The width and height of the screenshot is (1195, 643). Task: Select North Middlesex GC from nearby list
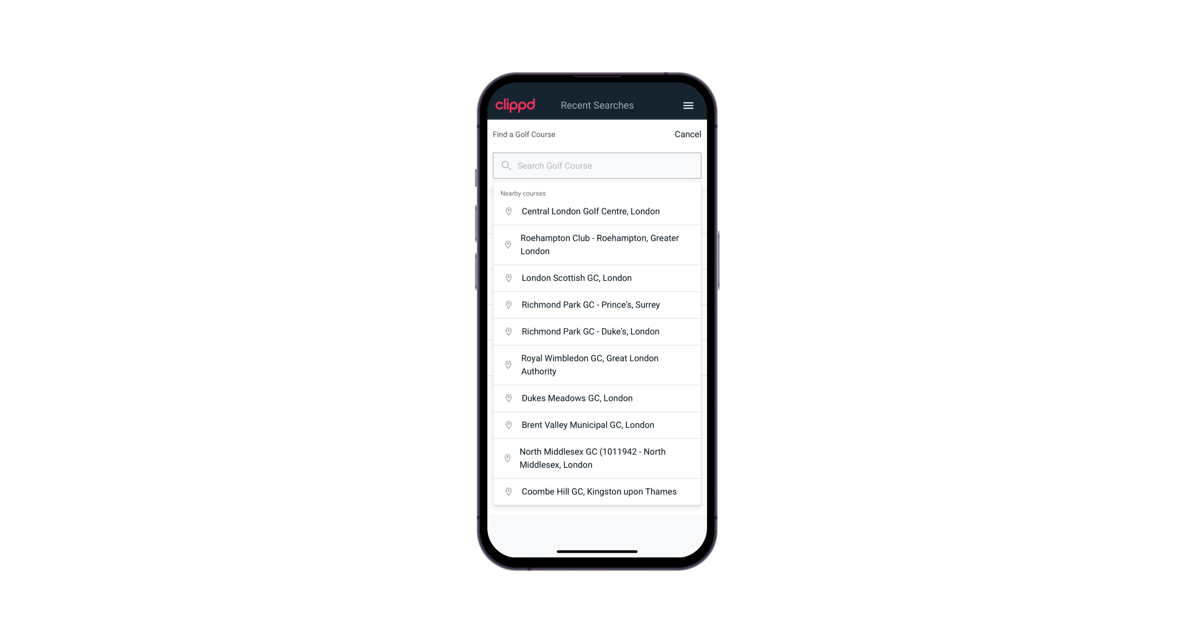tap(597, 458)
